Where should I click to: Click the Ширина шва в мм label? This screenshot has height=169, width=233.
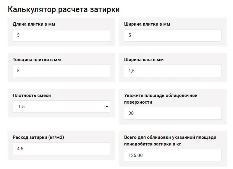[x=144, y=60]
